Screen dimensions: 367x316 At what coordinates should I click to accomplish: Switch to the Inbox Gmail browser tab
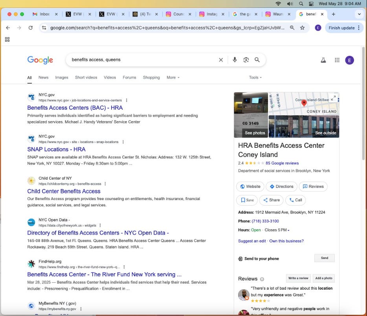tap(44, 14)
